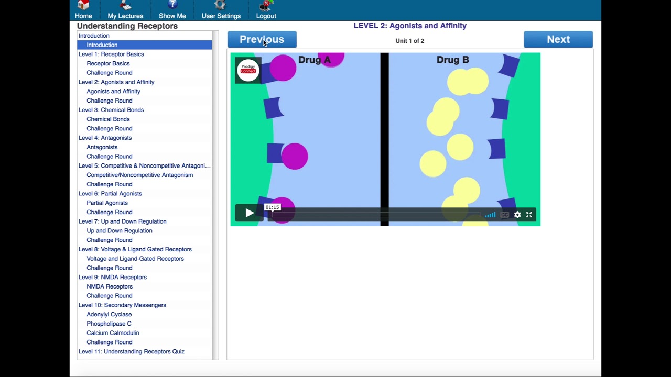
Task: Advance with the Next button
Action: 558,40
